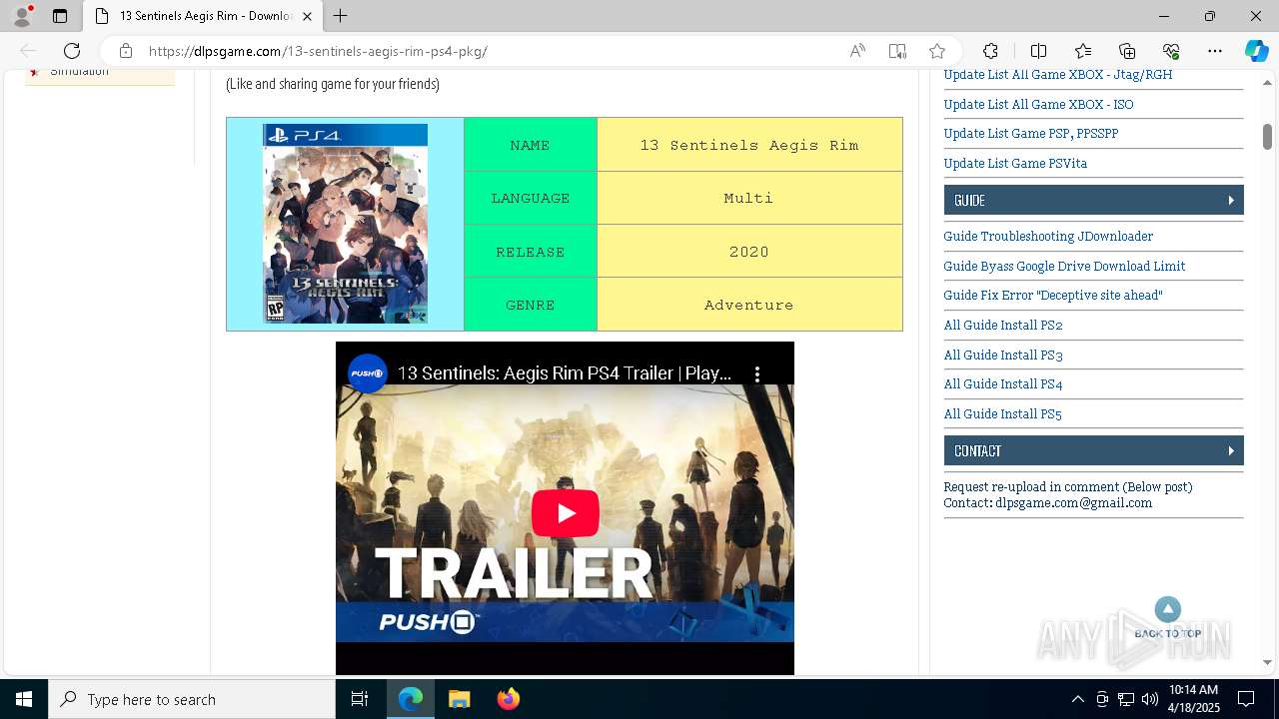
Task: Select the Multi language cell
Action: (x=748, y=198)
